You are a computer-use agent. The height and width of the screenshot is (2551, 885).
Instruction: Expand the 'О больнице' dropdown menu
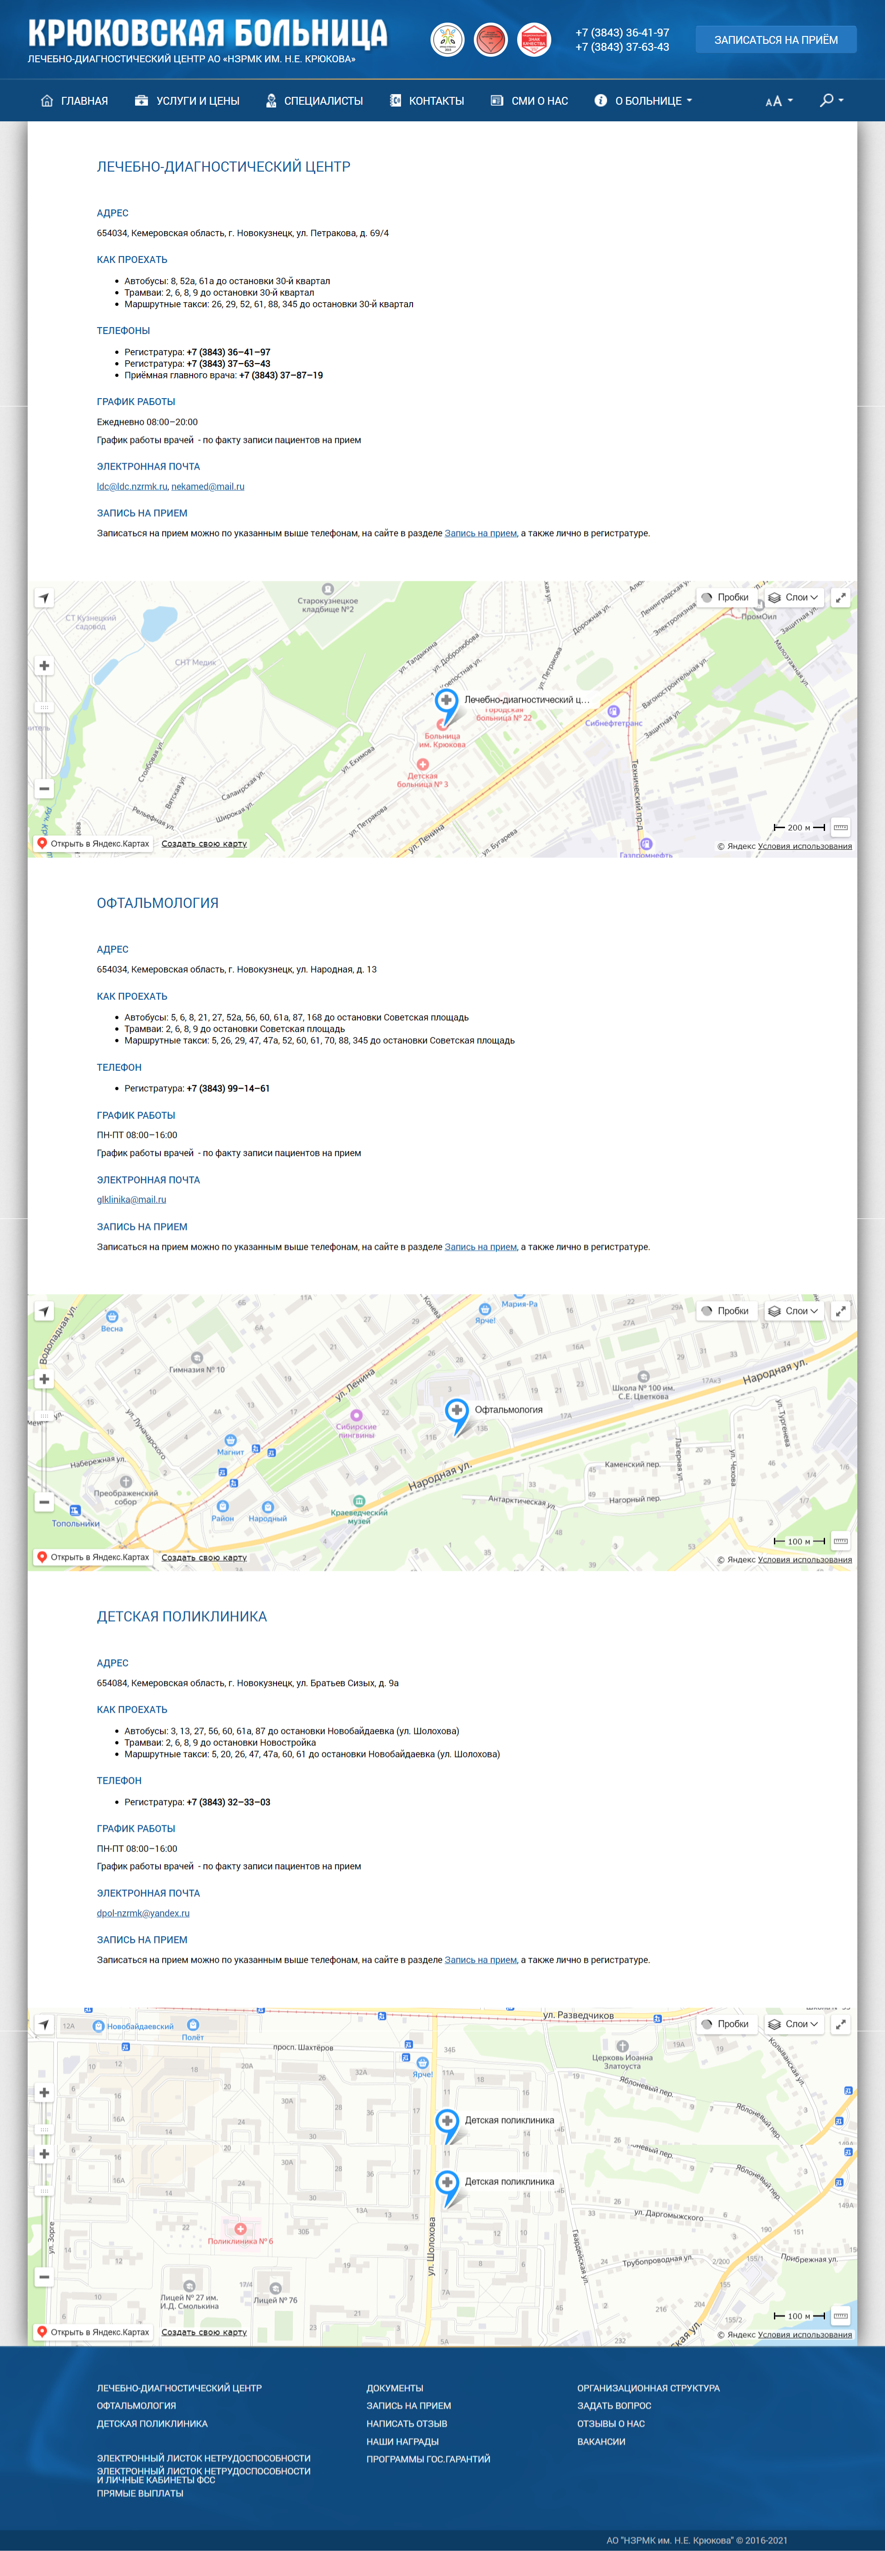point(643,101)
